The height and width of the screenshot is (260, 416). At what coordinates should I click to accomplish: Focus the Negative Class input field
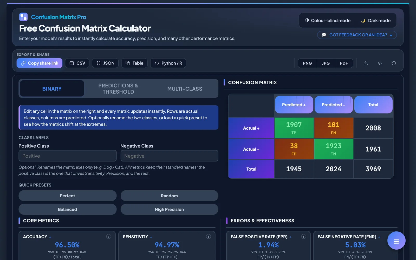tap(169, 156)
